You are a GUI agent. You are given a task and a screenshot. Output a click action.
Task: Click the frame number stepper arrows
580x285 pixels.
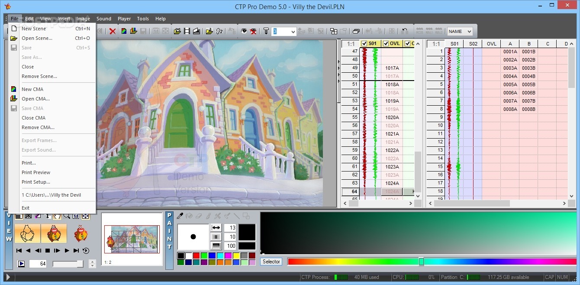[92, 263]
